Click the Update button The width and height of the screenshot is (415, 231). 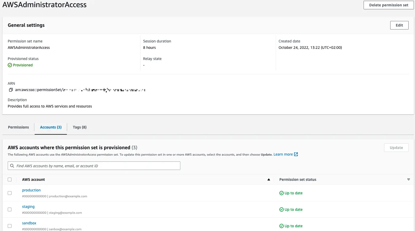[396, 148]
